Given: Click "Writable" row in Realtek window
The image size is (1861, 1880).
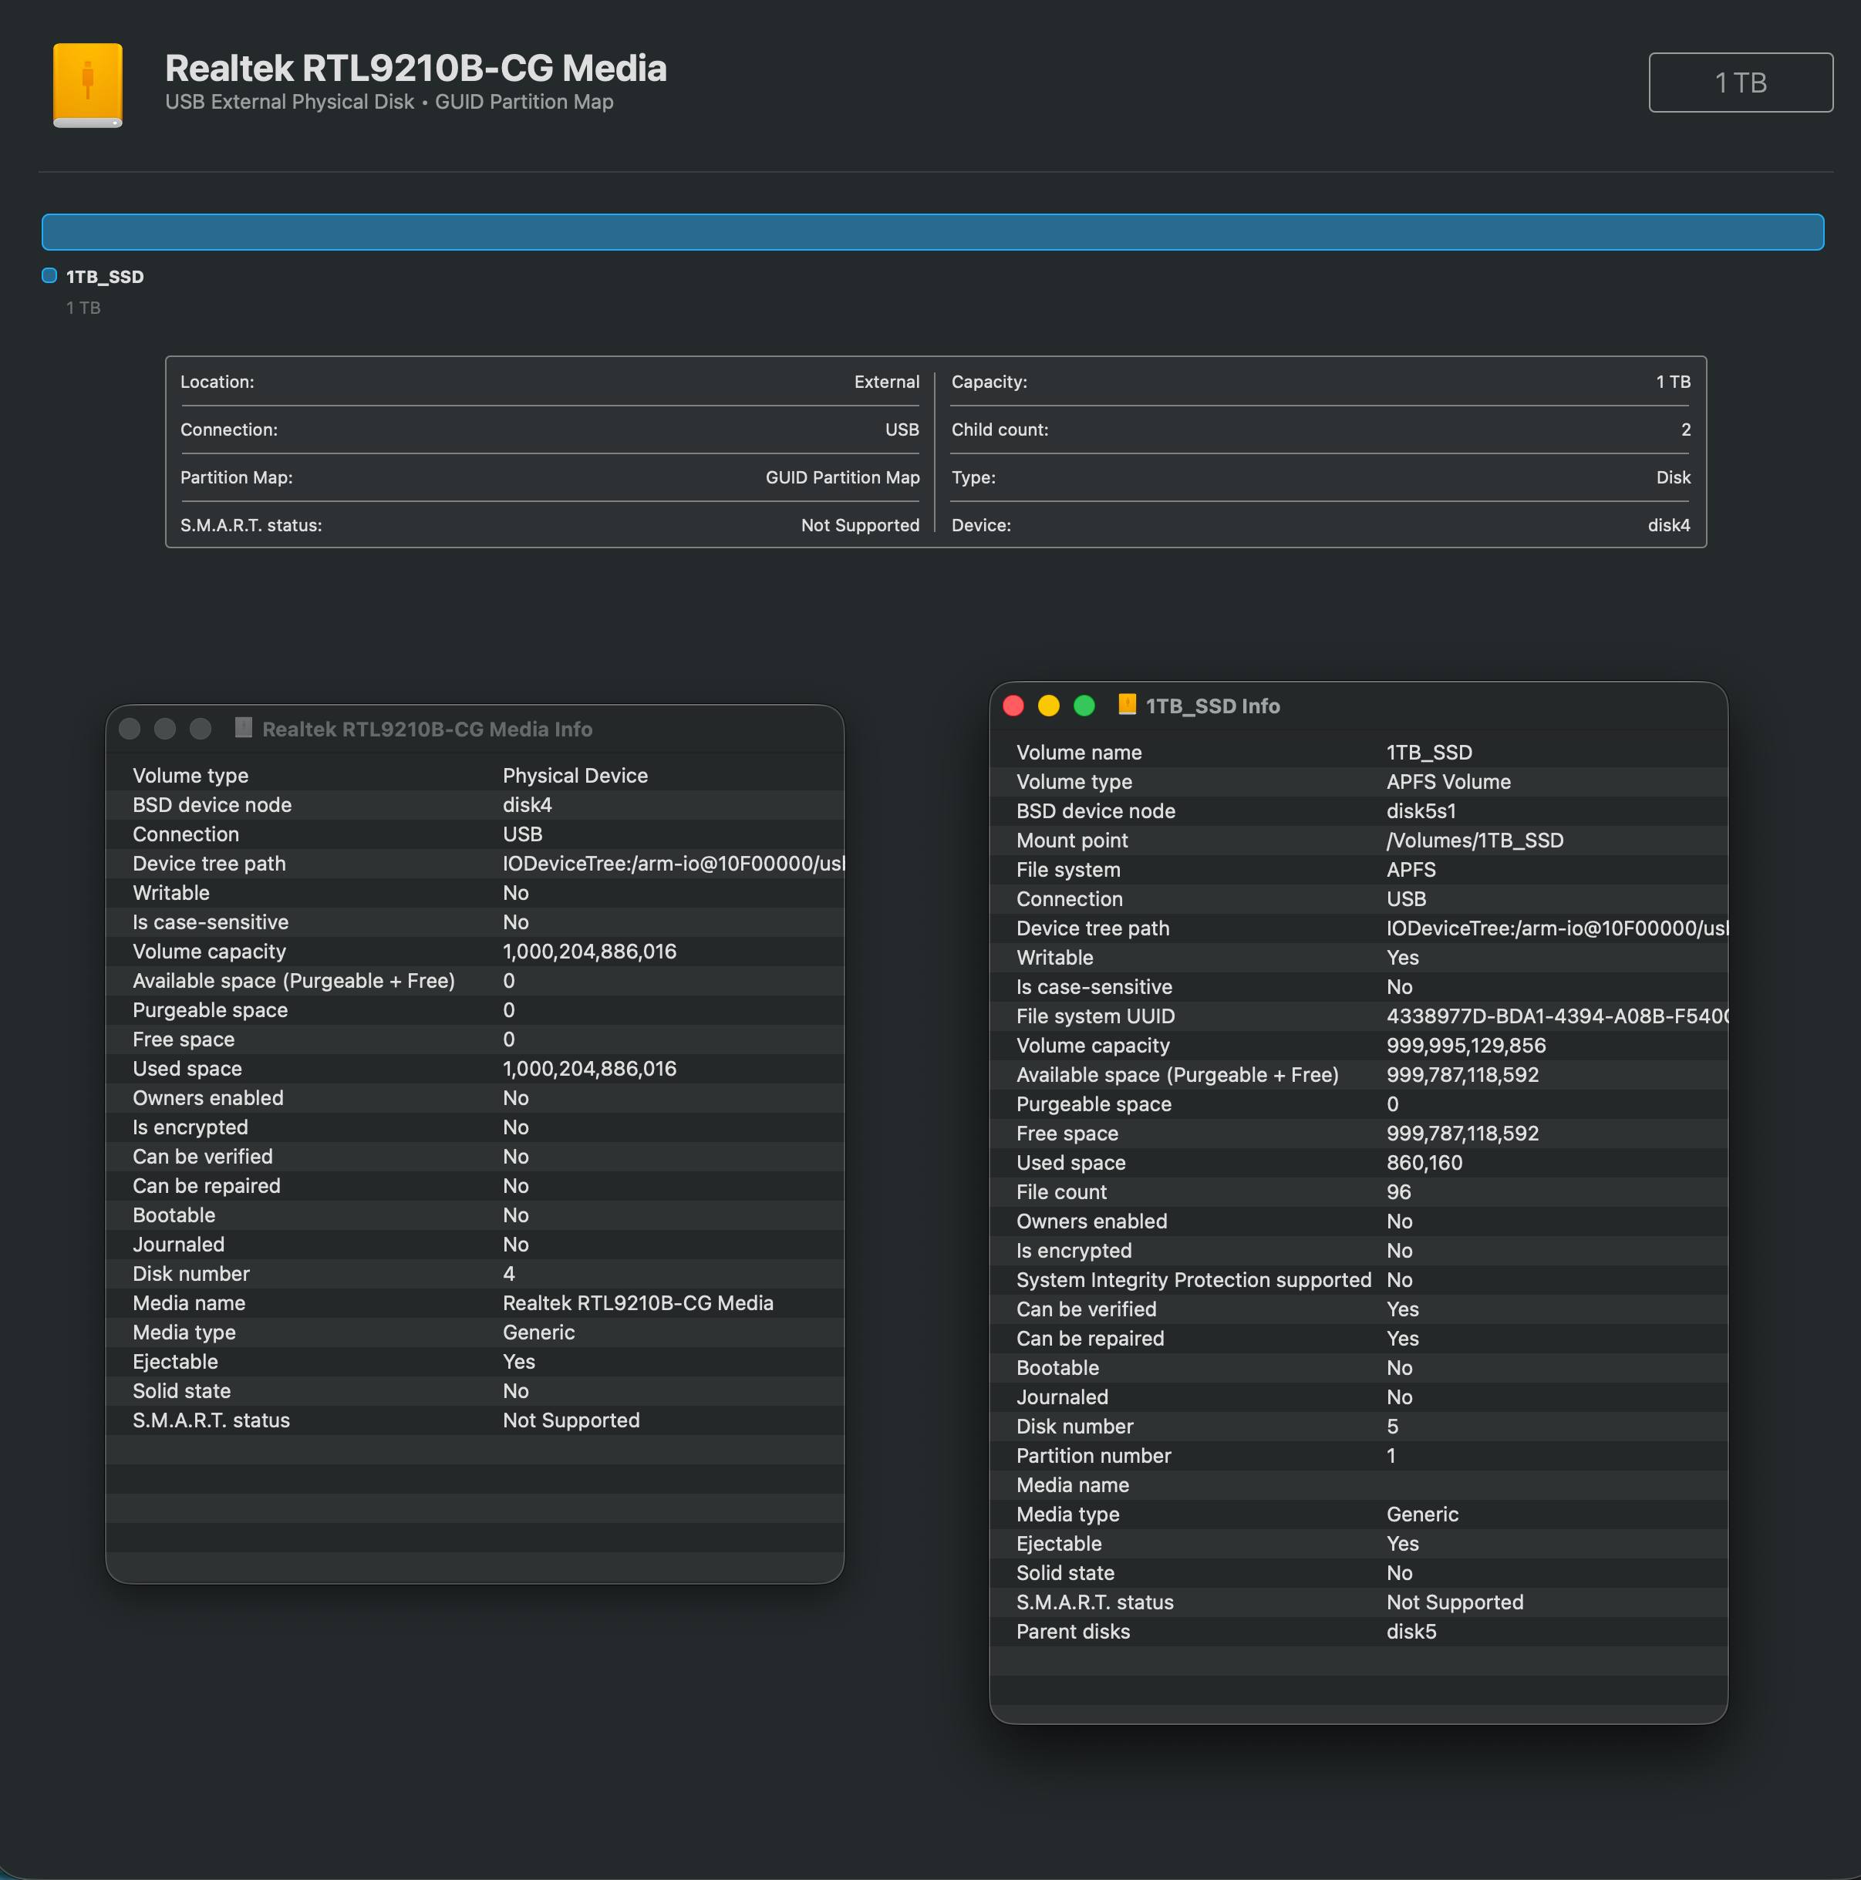Looking at the screenshot, I should pyautogui.click(x=474, y=892).
